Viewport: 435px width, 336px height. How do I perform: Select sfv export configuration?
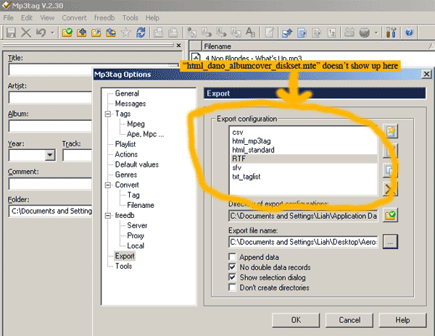tap(304, 167)
